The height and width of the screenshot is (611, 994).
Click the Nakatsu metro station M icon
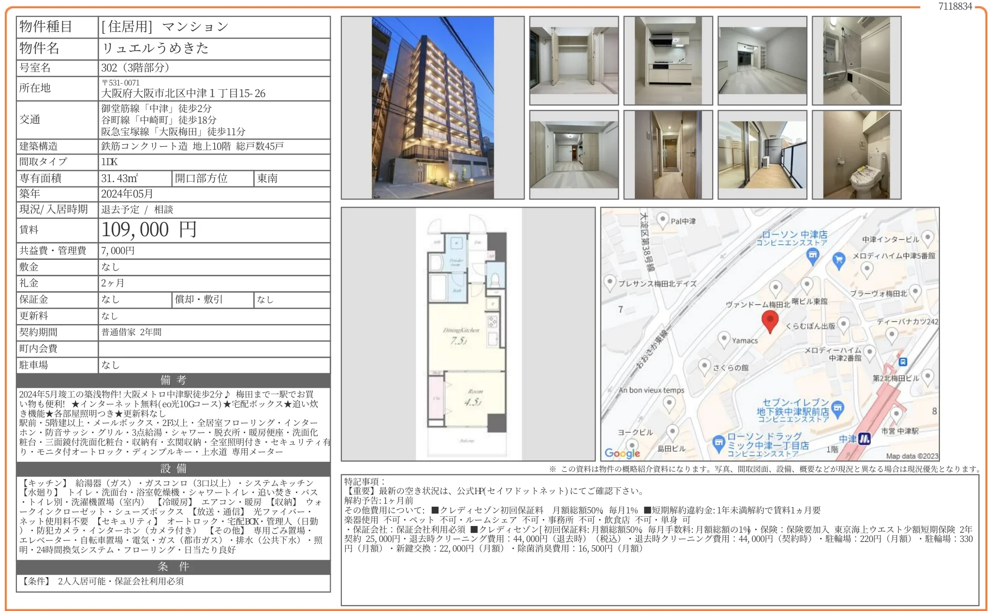click(x=864, y=439)
